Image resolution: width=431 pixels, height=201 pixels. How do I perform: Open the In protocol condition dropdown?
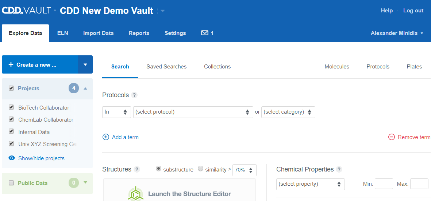tap(116, 112)
